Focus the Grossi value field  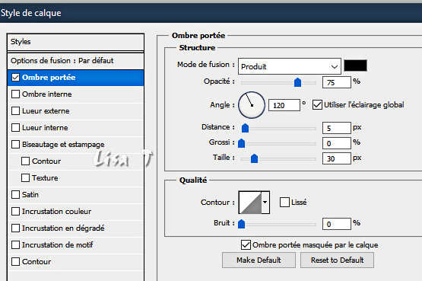(x=337, y=143)
